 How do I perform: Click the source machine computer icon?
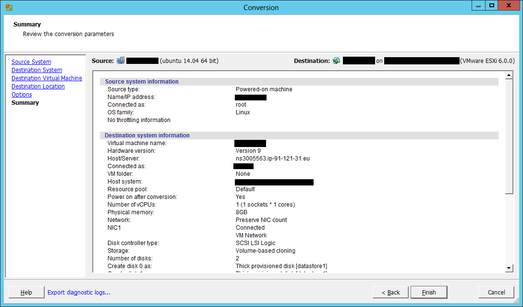click(121, 61)
